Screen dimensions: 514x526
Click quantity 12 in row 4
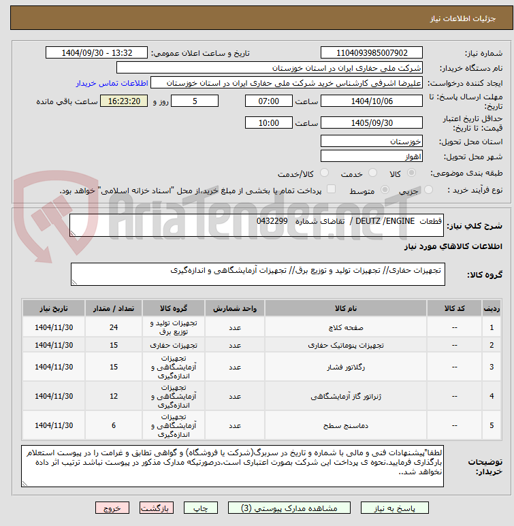tap(114, 396)
